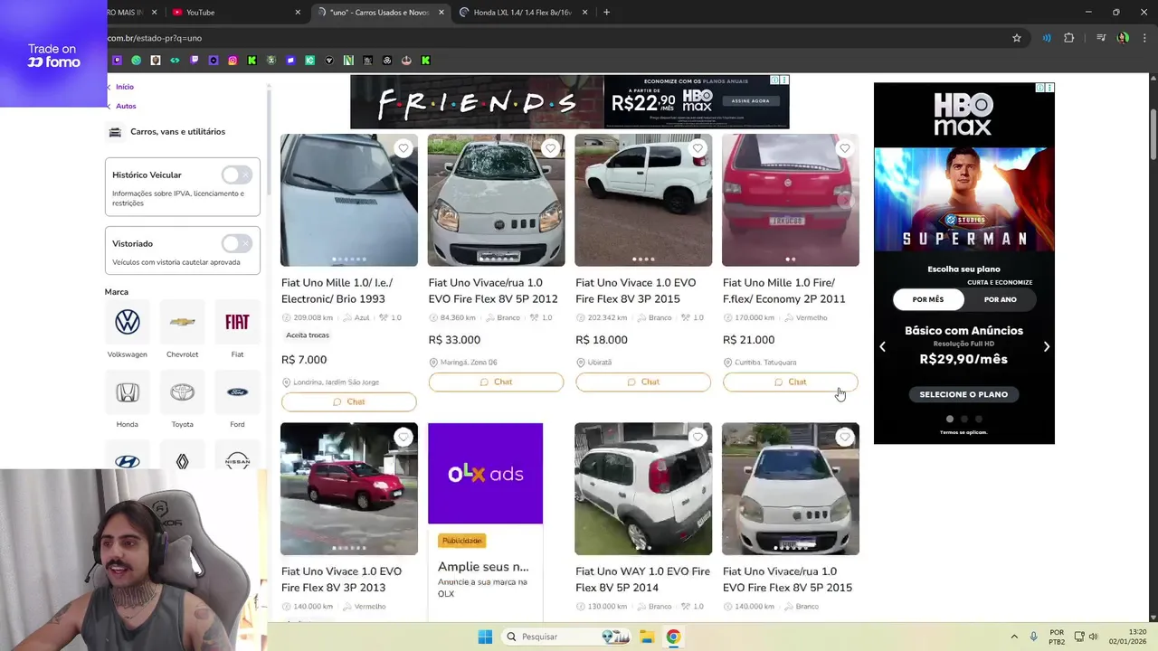Open the Instagram bookmark icon
The image size is (1158, 651).
click(x=233, y=61)
